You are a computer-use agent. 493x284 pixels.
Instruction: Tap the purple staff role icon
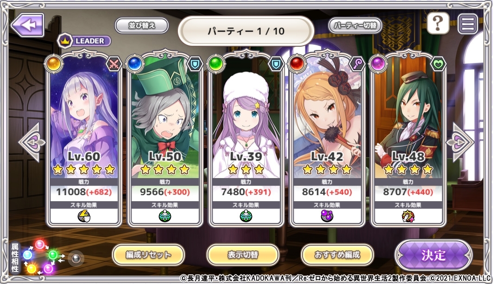point(357,64)
